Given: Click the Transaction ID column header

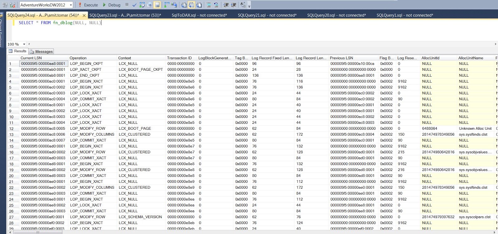Looking at the screenshot, I should [181, 58].
